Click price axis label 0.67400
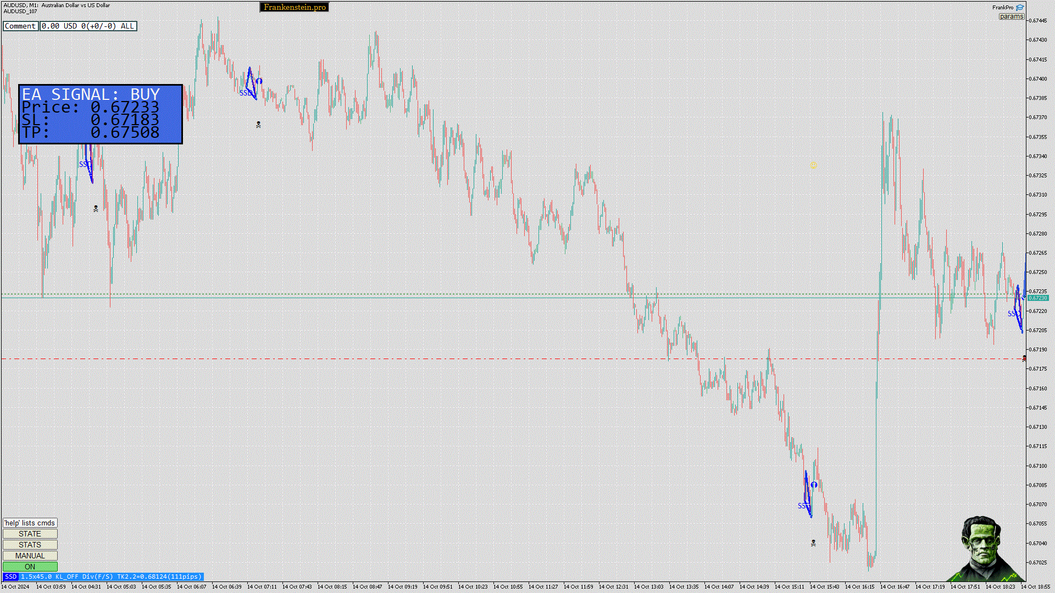The image size is (1055, 593). (x=1038, y=79)
